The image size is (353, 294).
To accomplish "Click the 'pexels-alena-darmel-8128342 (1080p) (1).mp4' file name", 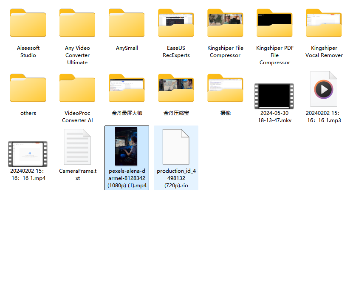I will (127, 178).
